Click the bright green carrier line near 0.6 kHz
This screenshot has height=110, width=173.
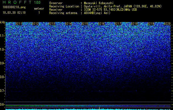pos(88,106)
